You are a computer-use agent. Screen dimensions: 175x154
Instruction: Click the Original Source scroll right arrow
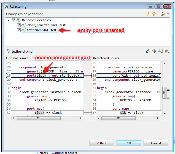80,118
